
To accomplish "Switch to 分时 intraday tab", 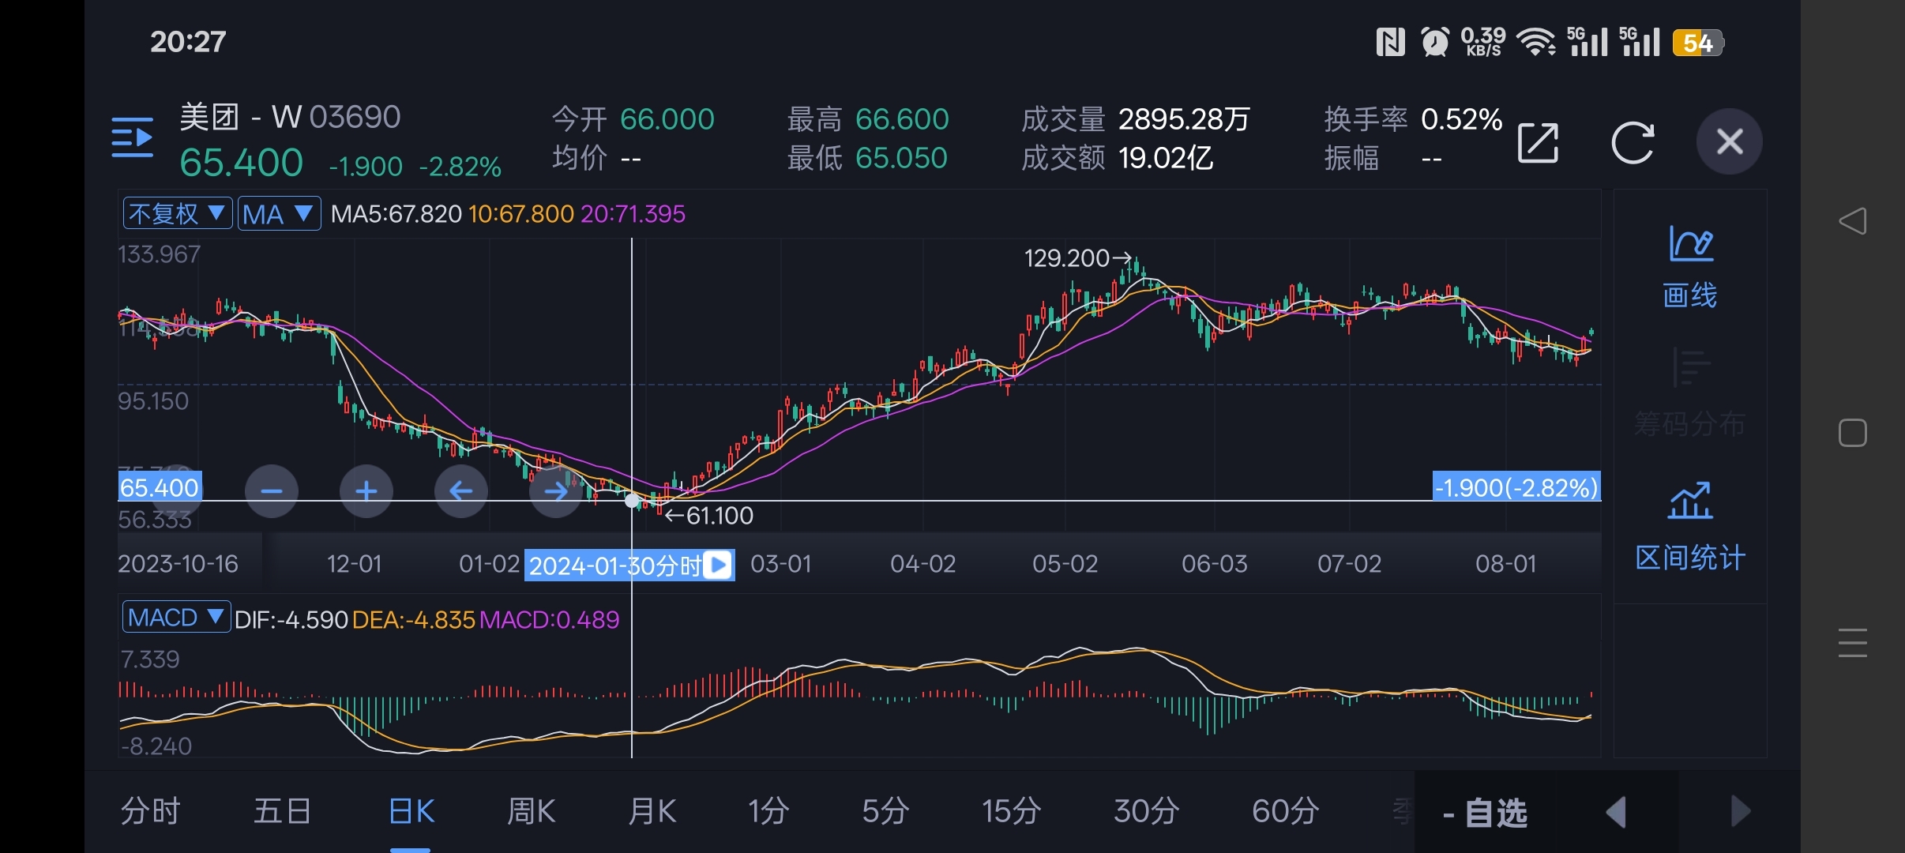I will pos(150,811).
